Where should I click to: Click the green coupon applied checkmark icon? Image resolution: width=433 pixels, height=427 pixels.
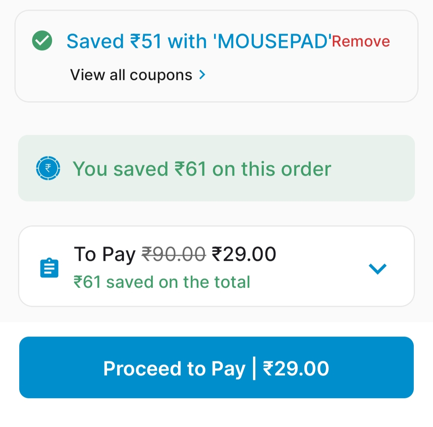[42, 41]
